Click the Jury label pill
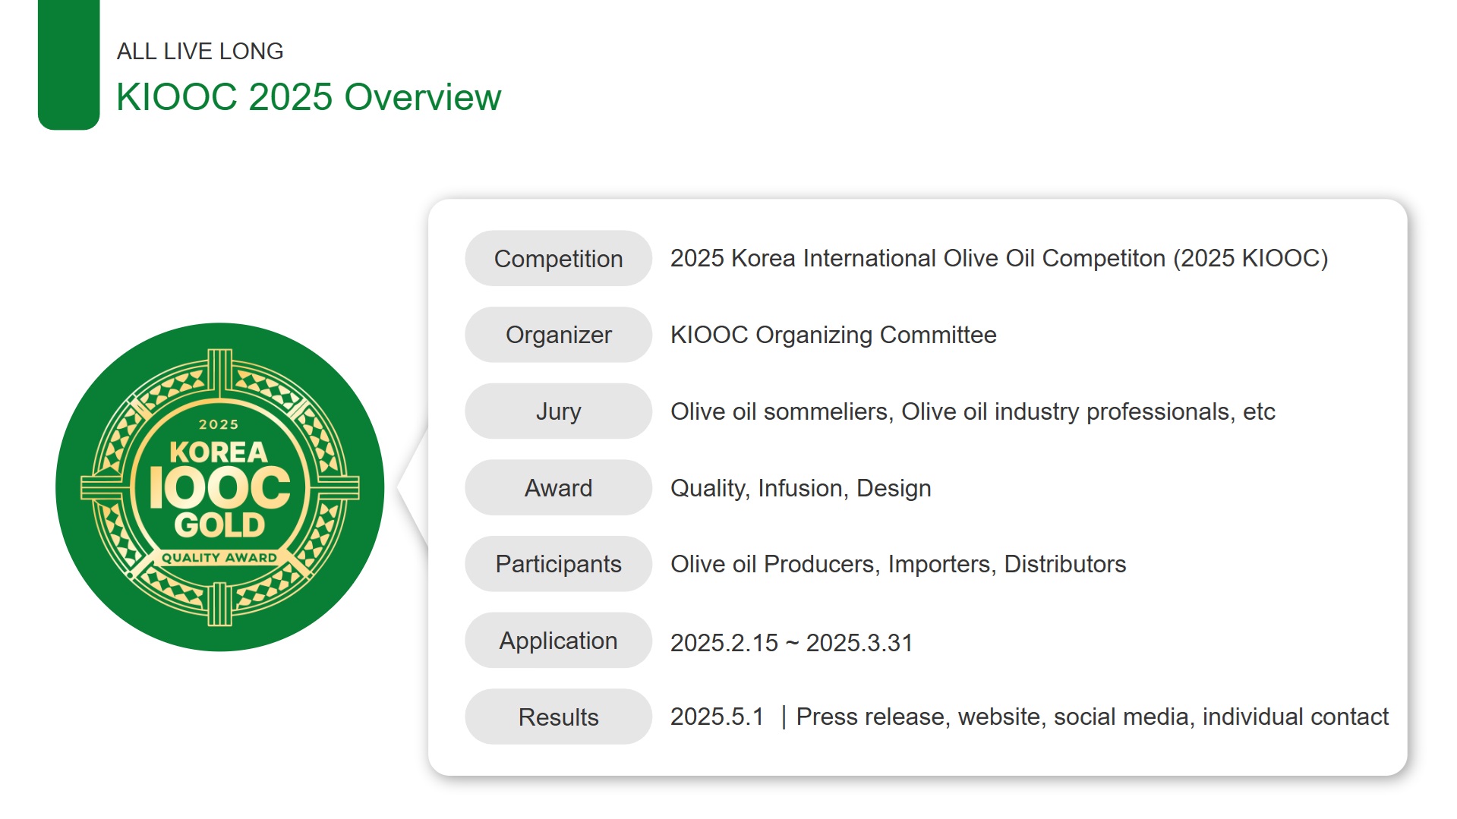The height and width of the screenshot is (819, 1457). point(558,411)
